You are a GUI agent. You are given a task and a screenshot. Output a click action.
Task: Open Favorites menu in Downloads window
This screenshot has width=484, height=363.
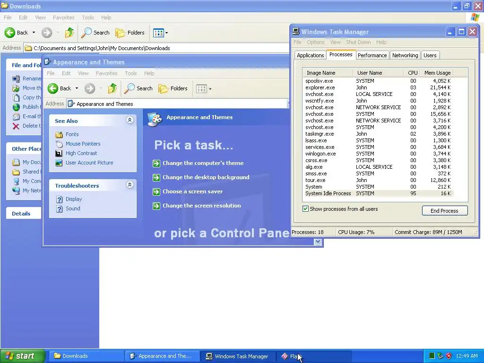[64, 17]
